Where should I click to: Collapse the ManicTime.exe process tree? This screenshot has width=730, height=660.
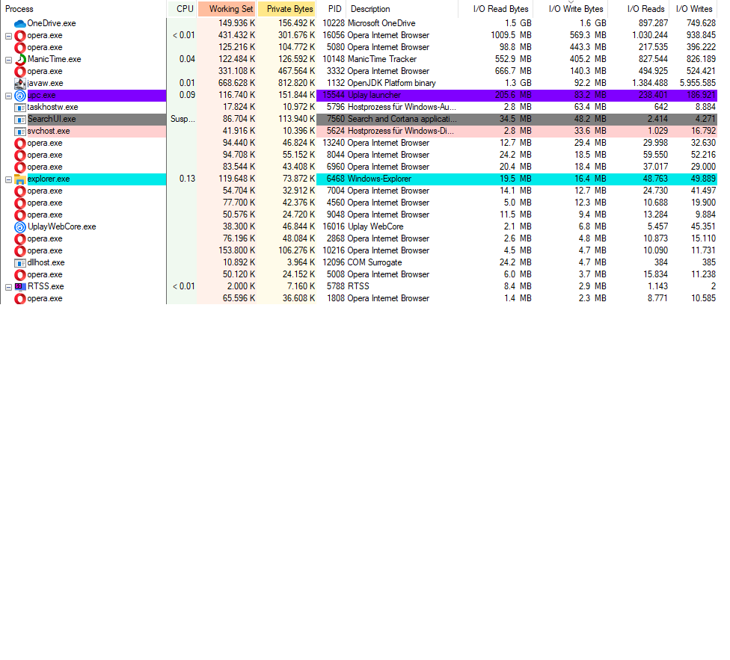click(8, 60)
